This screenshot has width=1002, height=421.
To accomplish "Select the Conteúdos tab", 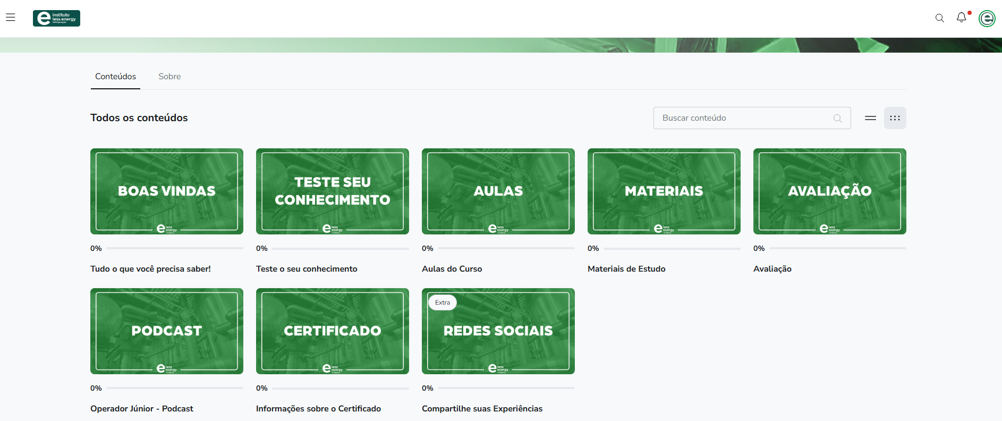I will pyautogui.click(x=115, y=77).
